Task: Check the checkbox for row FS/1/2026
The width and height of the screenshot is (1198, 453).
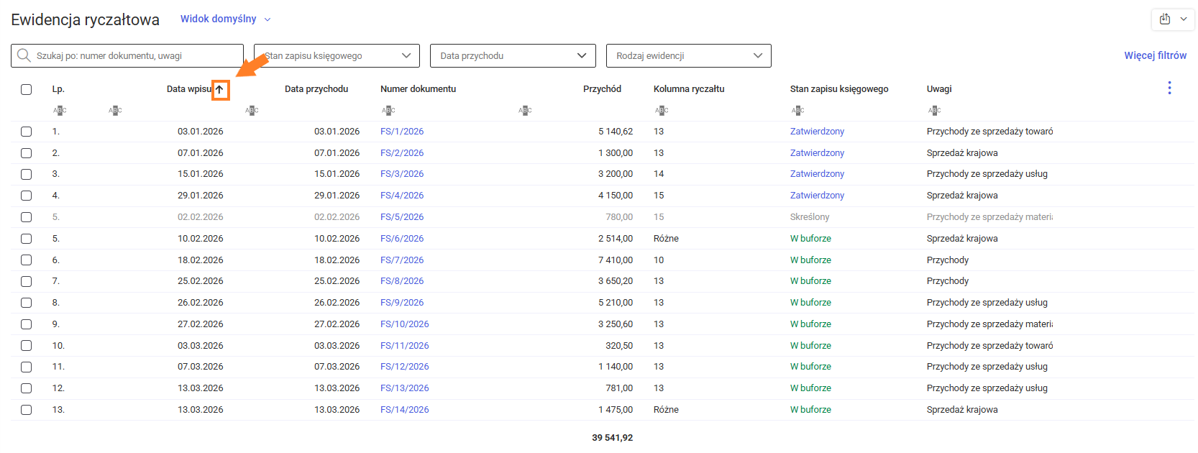Action: coord(27,132)
